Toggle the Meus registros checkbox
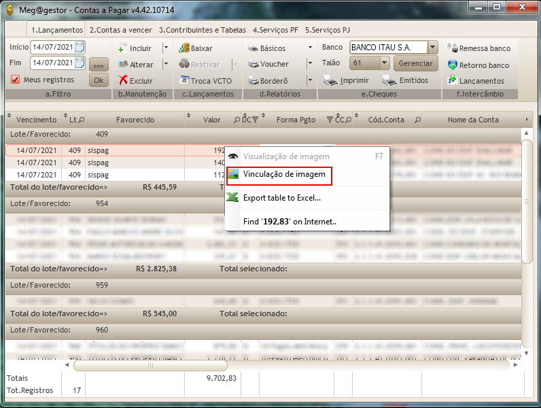541x408 pixels. [x=16, y=80]
